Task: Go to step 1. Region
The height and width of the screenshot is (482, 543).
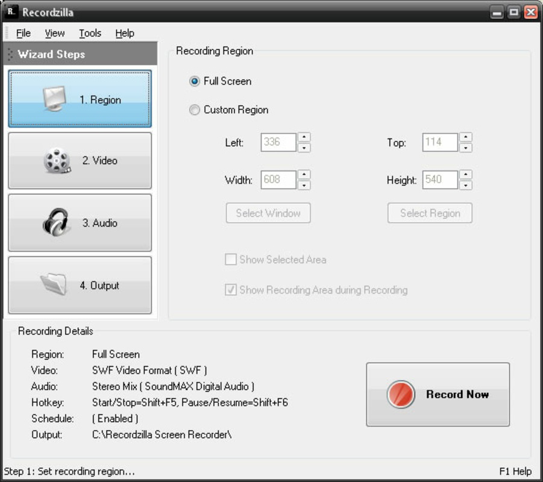Action: pos(80,99)
